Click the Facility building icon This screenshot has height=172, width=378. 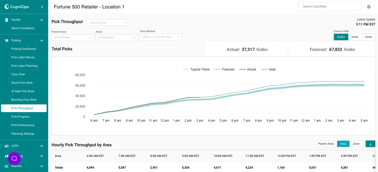(x=7, y=20)
